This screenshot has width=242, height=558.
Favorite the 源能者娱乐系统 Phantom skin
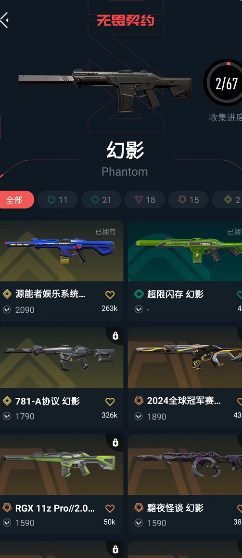tap(110, 294)
